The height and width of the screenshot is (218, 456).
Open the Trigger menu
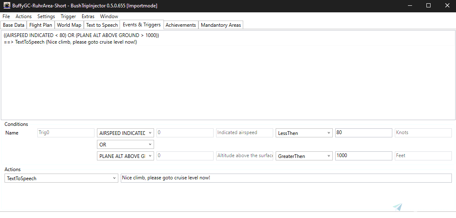click(68, 16)
